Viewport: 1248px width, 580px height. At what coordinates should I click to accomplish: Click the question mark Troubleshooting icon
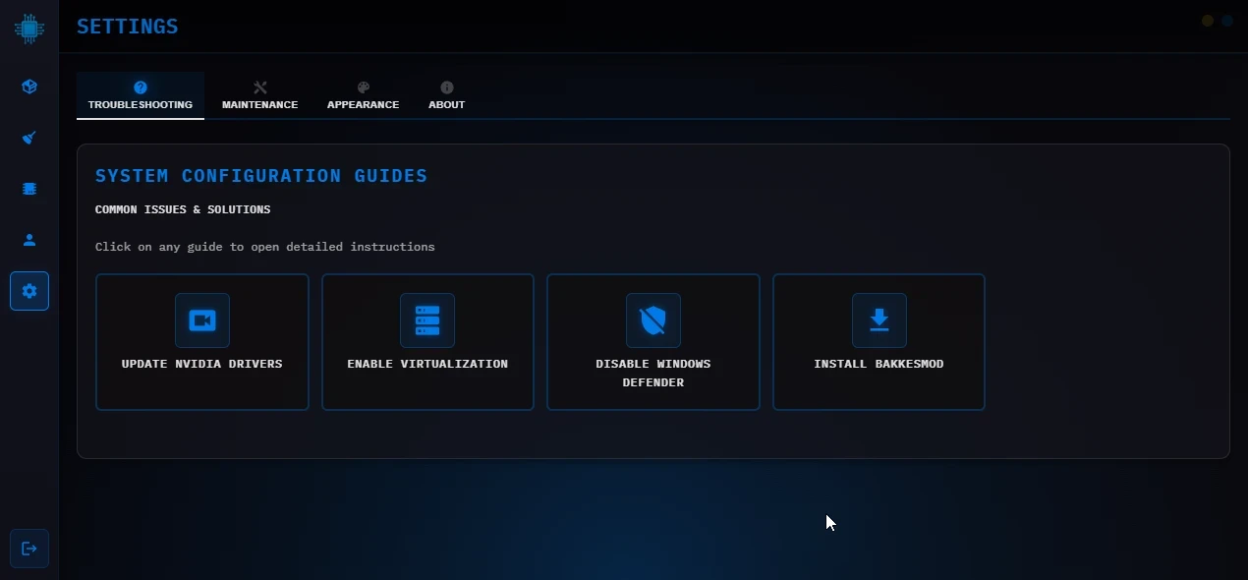click(x=141, y=87)
